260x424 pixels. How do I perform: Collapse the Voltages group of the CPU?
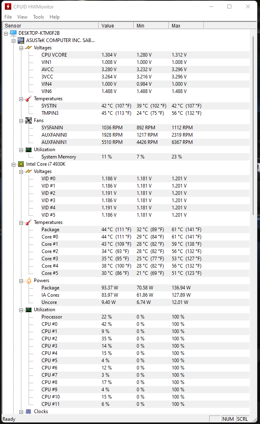(x=22, y=171)
